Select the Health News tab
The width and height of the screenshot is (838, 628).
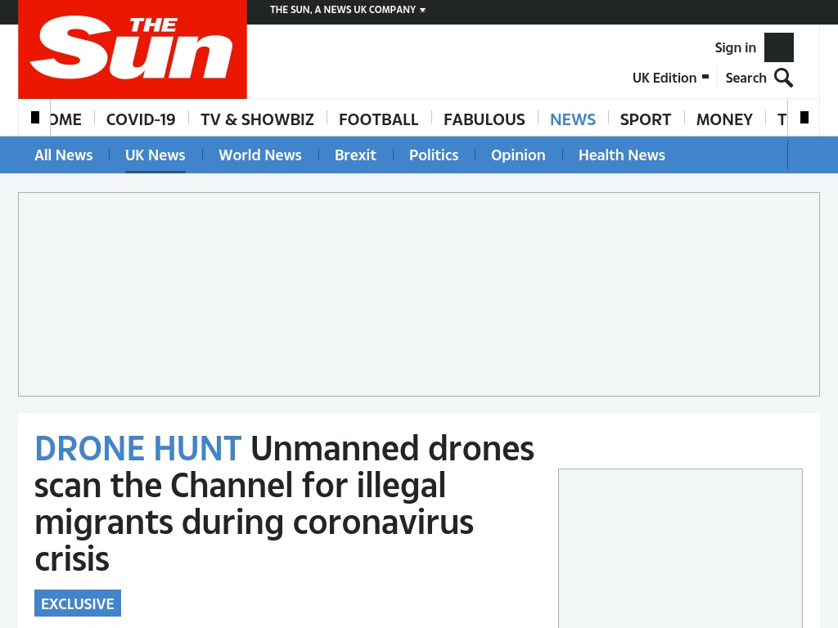click(622, 155)
